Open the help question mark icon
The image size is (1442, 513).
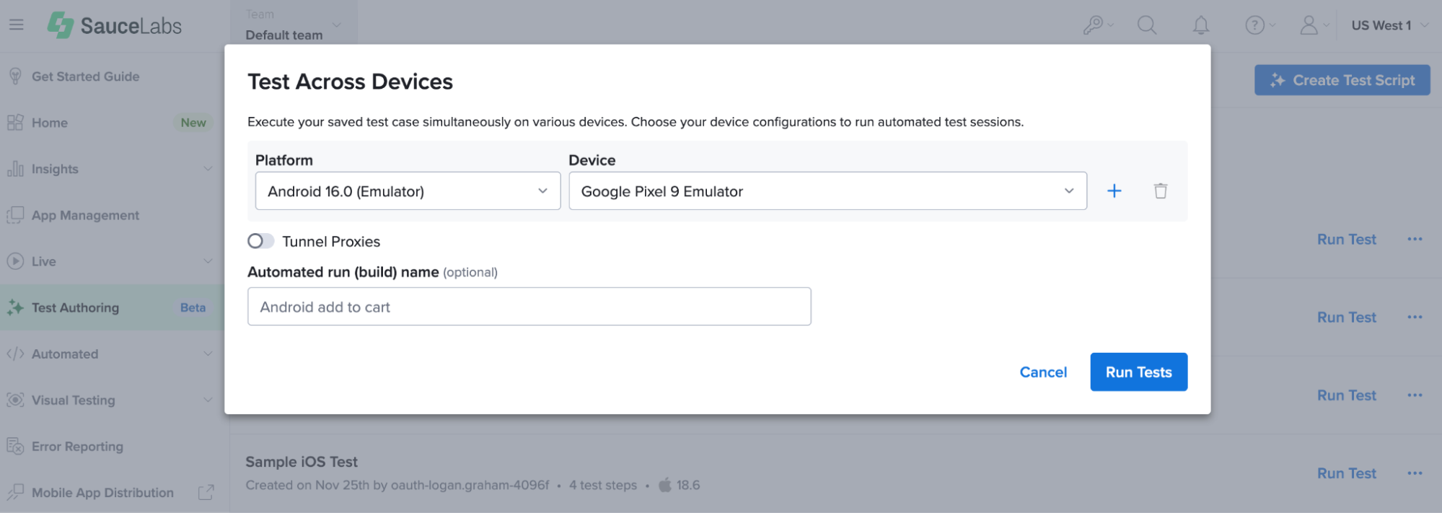point(1255,26)
